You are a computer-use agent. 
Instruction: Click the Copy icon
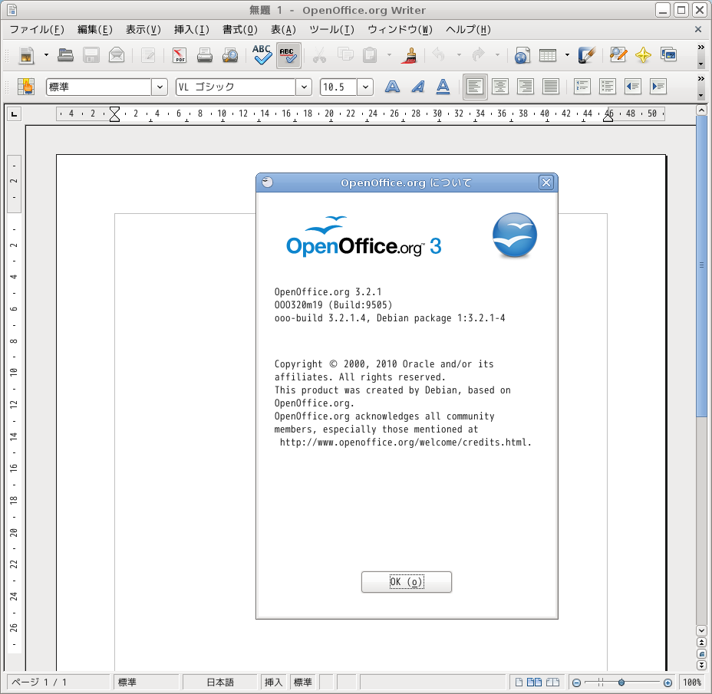tap(345, 55)
